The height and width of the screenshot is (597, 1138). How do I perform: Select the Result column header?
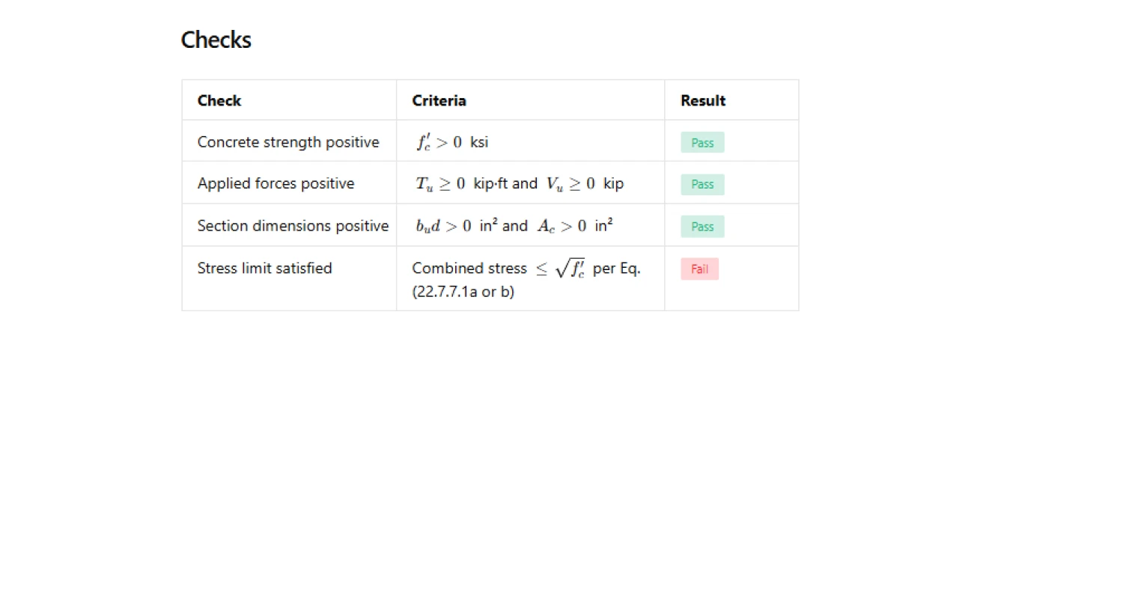(703, 100)
